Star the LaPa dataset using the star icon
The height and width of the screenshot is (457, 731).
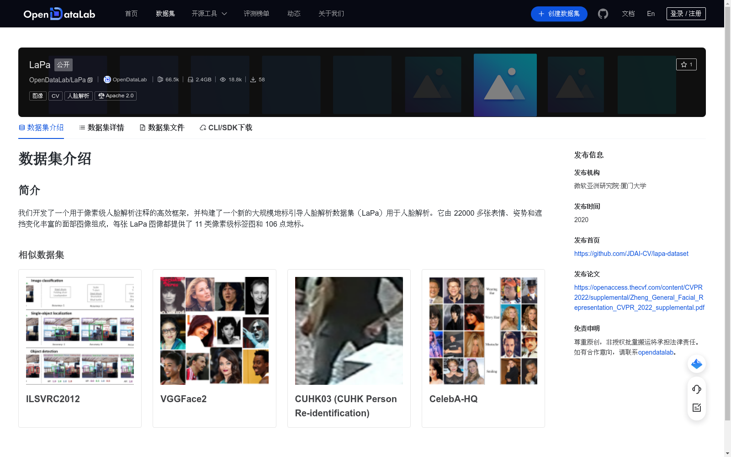pos(684,64)
